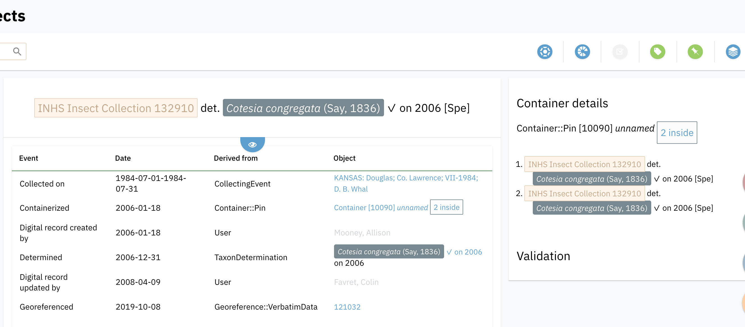Open the radial annotator pie icon
The width and height of the screenshot is (745, 327).
point(582,52)
